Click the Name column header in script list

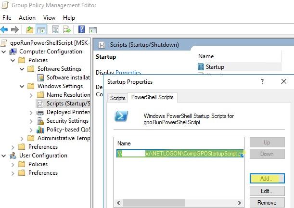(x=124, y=143)
